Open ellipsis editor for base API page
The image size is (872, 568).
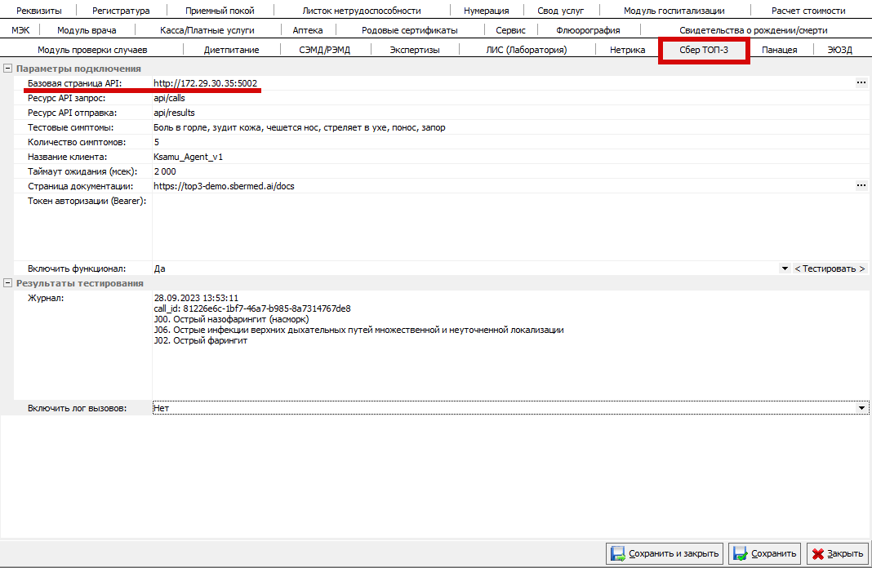pos(861,82)
